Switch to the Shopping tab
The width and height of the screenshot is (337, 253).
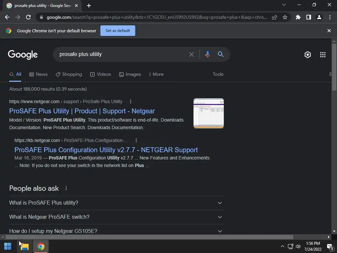point(69,74)
